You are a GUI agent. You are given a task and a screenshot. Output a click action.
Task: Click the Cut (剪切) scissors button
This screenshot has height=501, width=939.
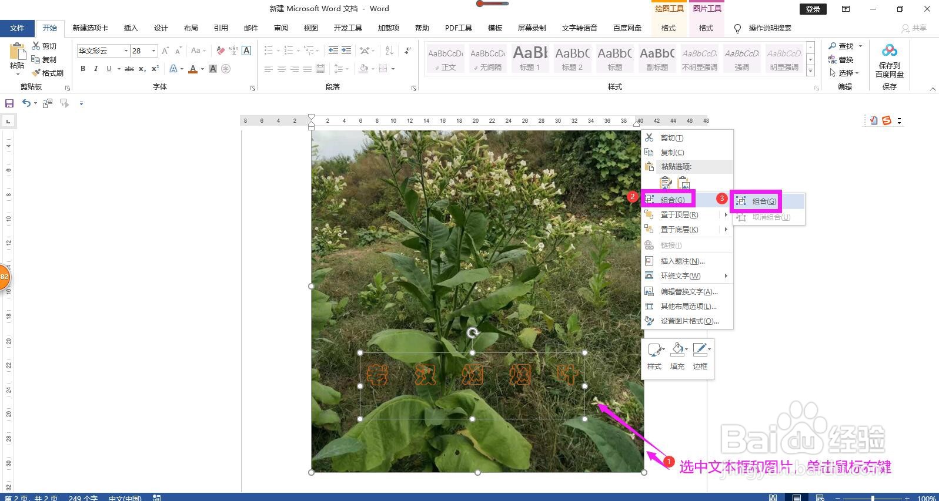pos(44,46)
